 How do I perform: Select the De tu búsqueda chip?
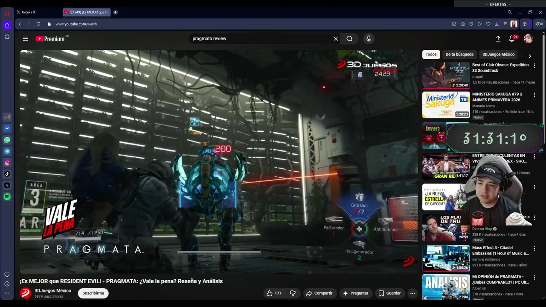pyautogui.click(x=459, y=54)
